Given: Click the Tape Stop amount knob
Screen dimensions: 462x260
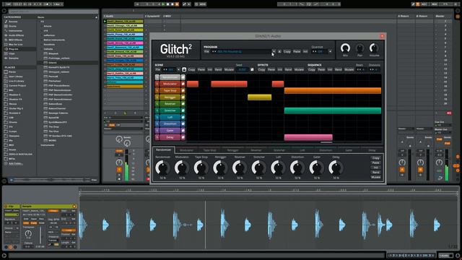Looking at the screenshot, I should [x=201, y=168].
